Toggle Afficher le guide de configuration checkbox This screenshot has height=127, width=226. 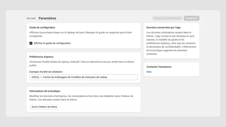[31, 43]
